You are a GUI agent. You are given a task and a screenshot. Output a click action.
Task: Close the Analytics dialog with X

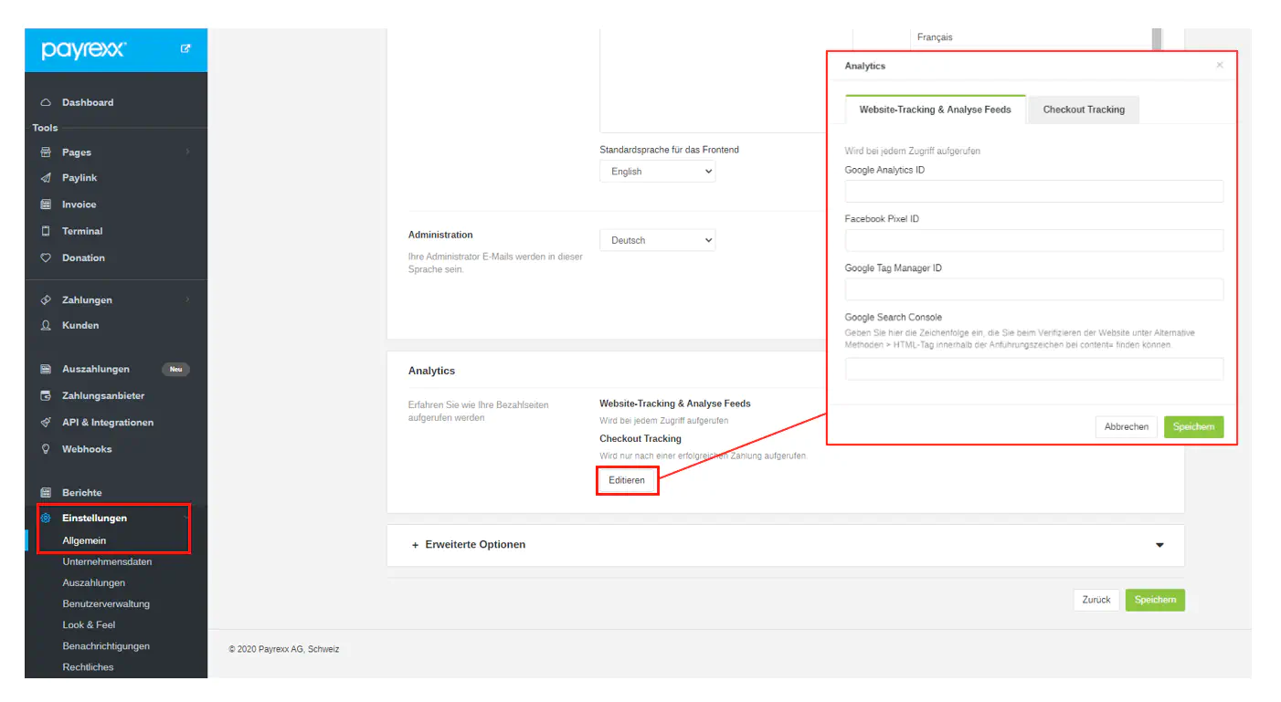tap(1219, 66)
